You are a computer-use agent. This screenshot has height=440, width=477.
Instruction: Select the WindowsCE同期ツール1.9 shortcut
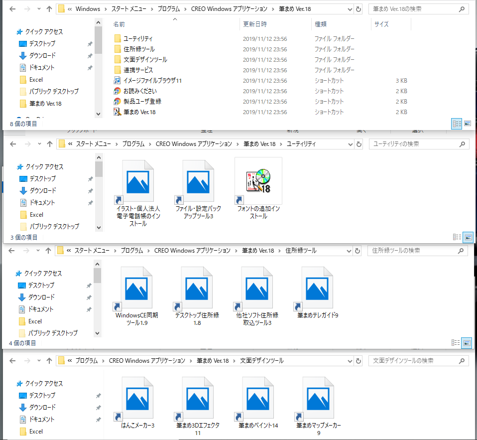(x=136, y=296)
